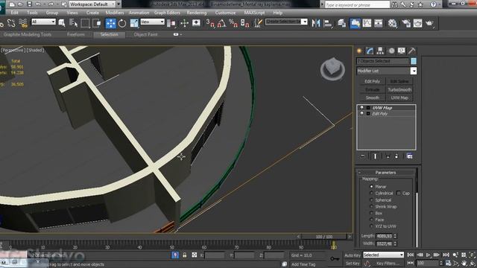The image size is (477, 268).
Task: Click the Align tool icon
Action: [x=328, y=23]
